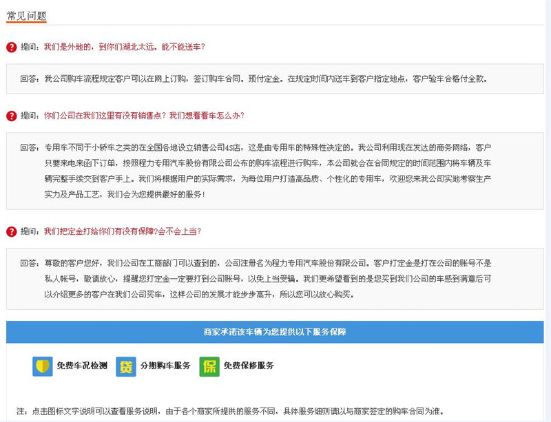Click the yellow shield 免费车况检测 icon
551x422 pixels.
pyautogui.click(x=43, y=366)
